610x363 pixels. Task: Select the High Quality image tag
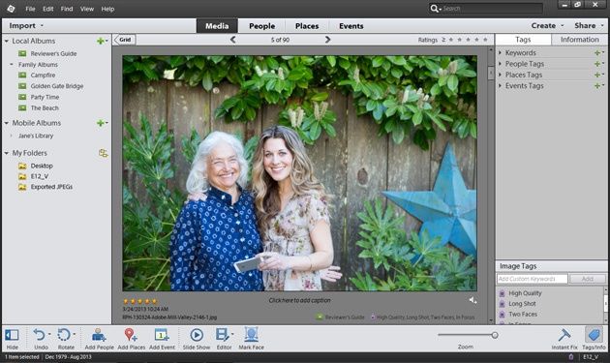coord(525,293)
